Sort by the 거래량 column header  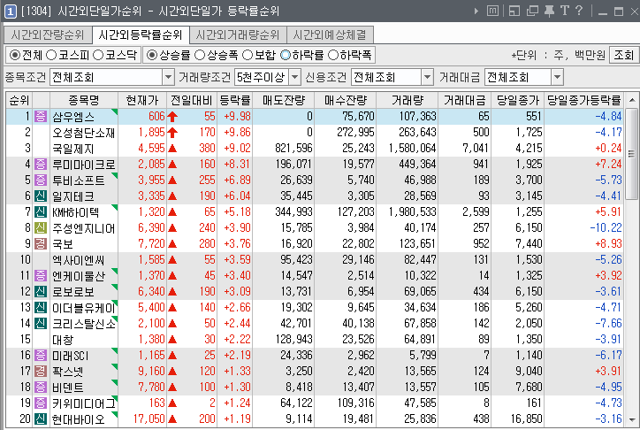tap(407, 100)
